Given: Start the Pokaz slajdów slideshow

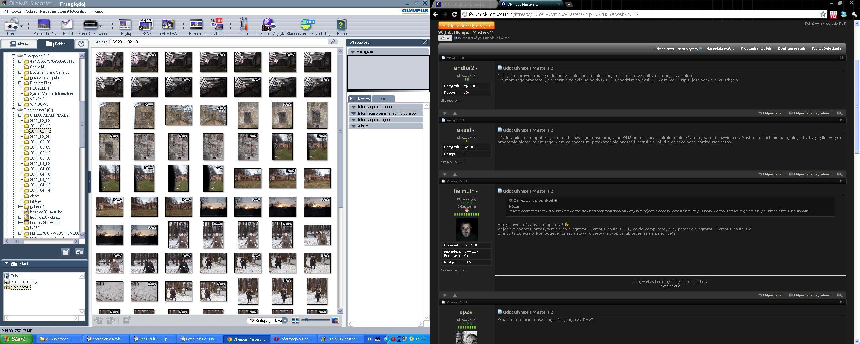Looking at the screenshot, I should (44, 27).
